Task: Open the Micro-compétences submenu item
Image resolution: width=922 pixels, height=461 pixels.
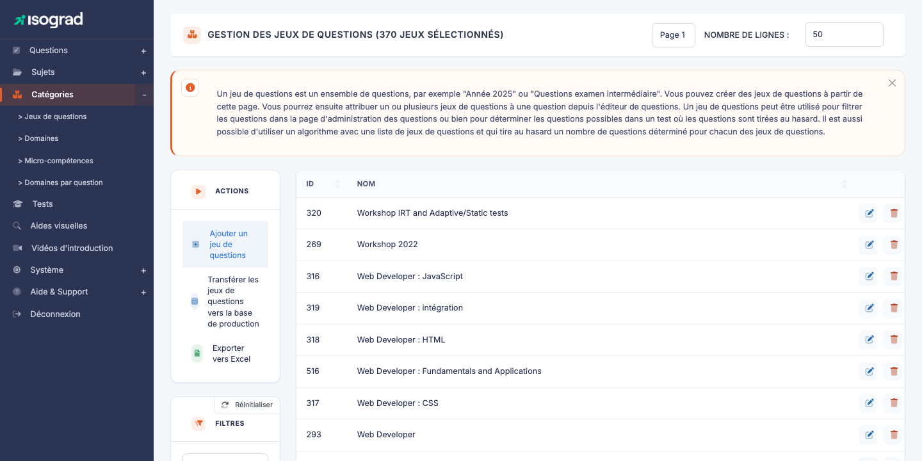Action: click(56, 161)
